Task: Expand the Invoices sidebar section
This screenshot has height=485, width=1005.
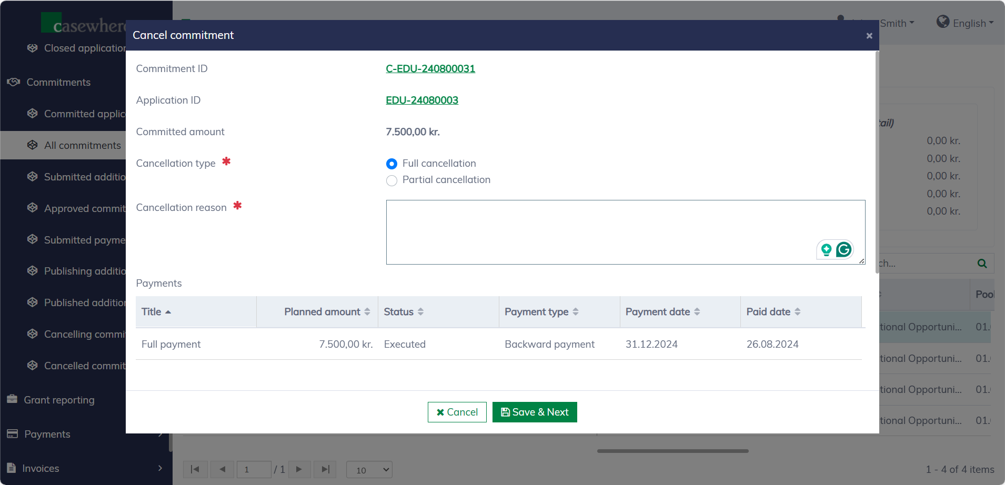Action: 160,468
